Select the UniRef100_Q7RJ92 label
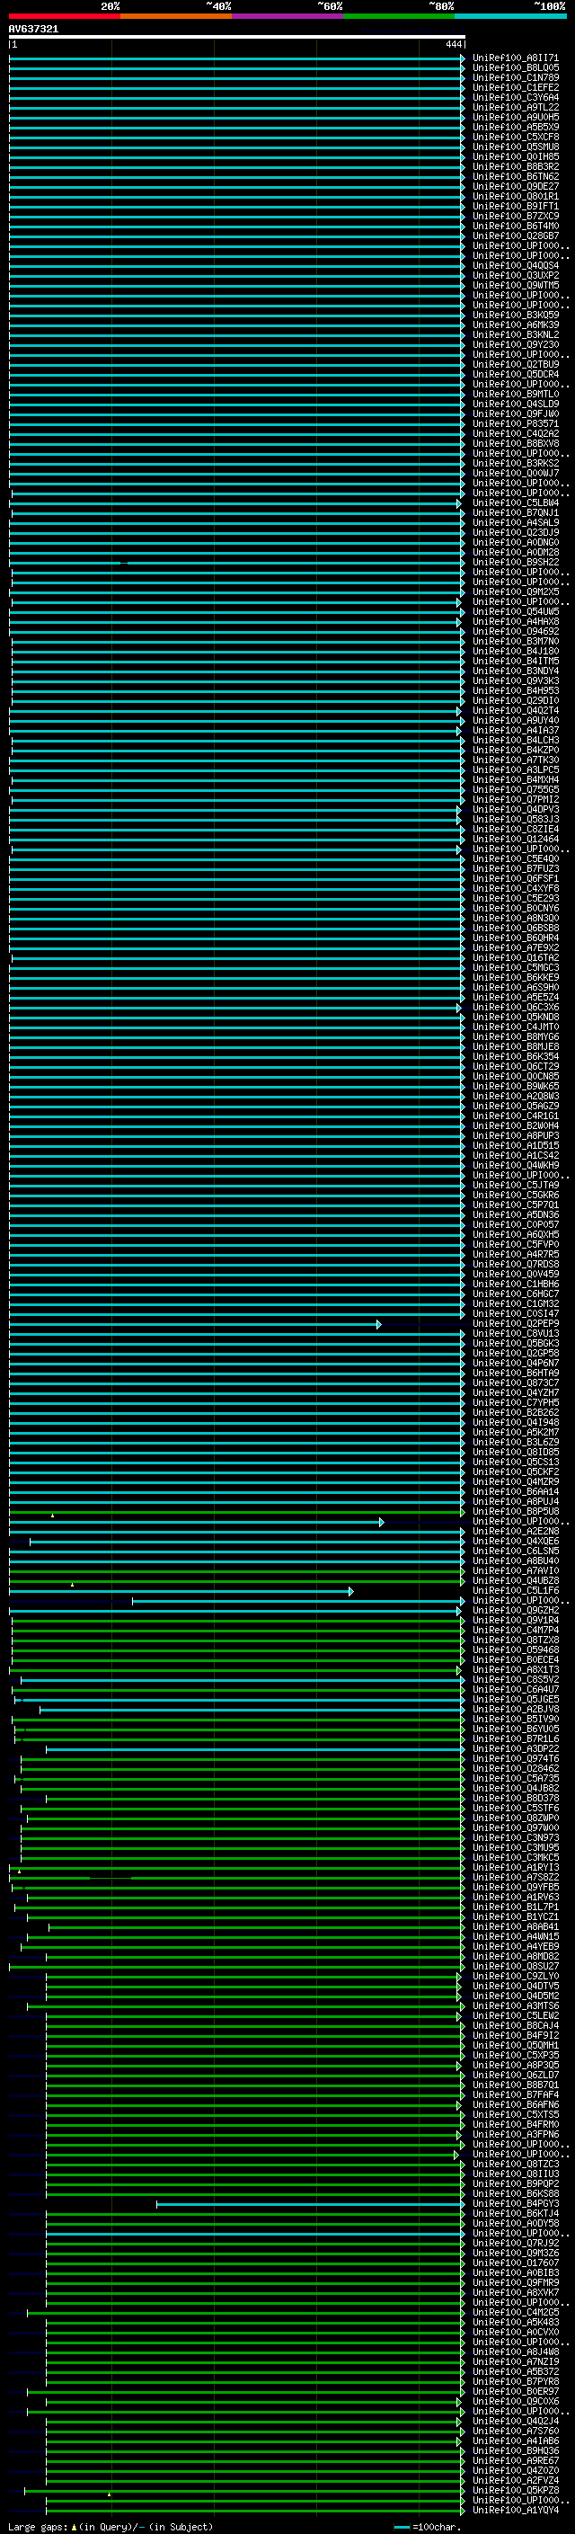This screenshot has width=575, height=2534. point(516,2243)
